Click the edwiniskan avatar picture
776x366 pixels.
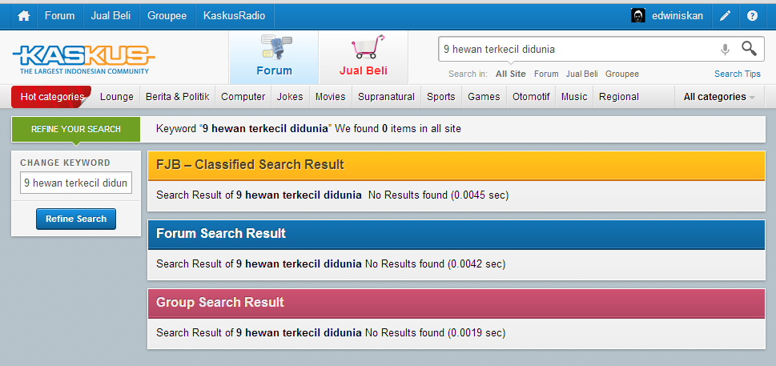coord(638,16)
